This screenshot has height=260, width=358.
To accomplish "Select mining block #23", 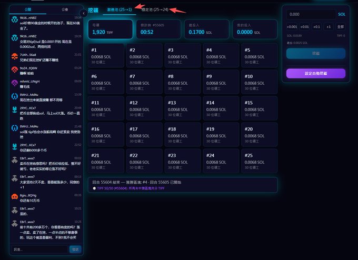I will pos(183,161).
